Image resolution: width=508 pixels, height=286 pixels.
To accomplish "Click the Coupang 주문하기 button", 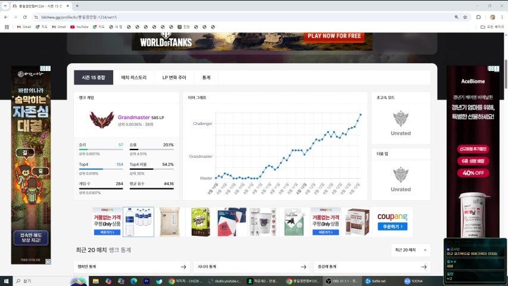I will coord(392,226).
